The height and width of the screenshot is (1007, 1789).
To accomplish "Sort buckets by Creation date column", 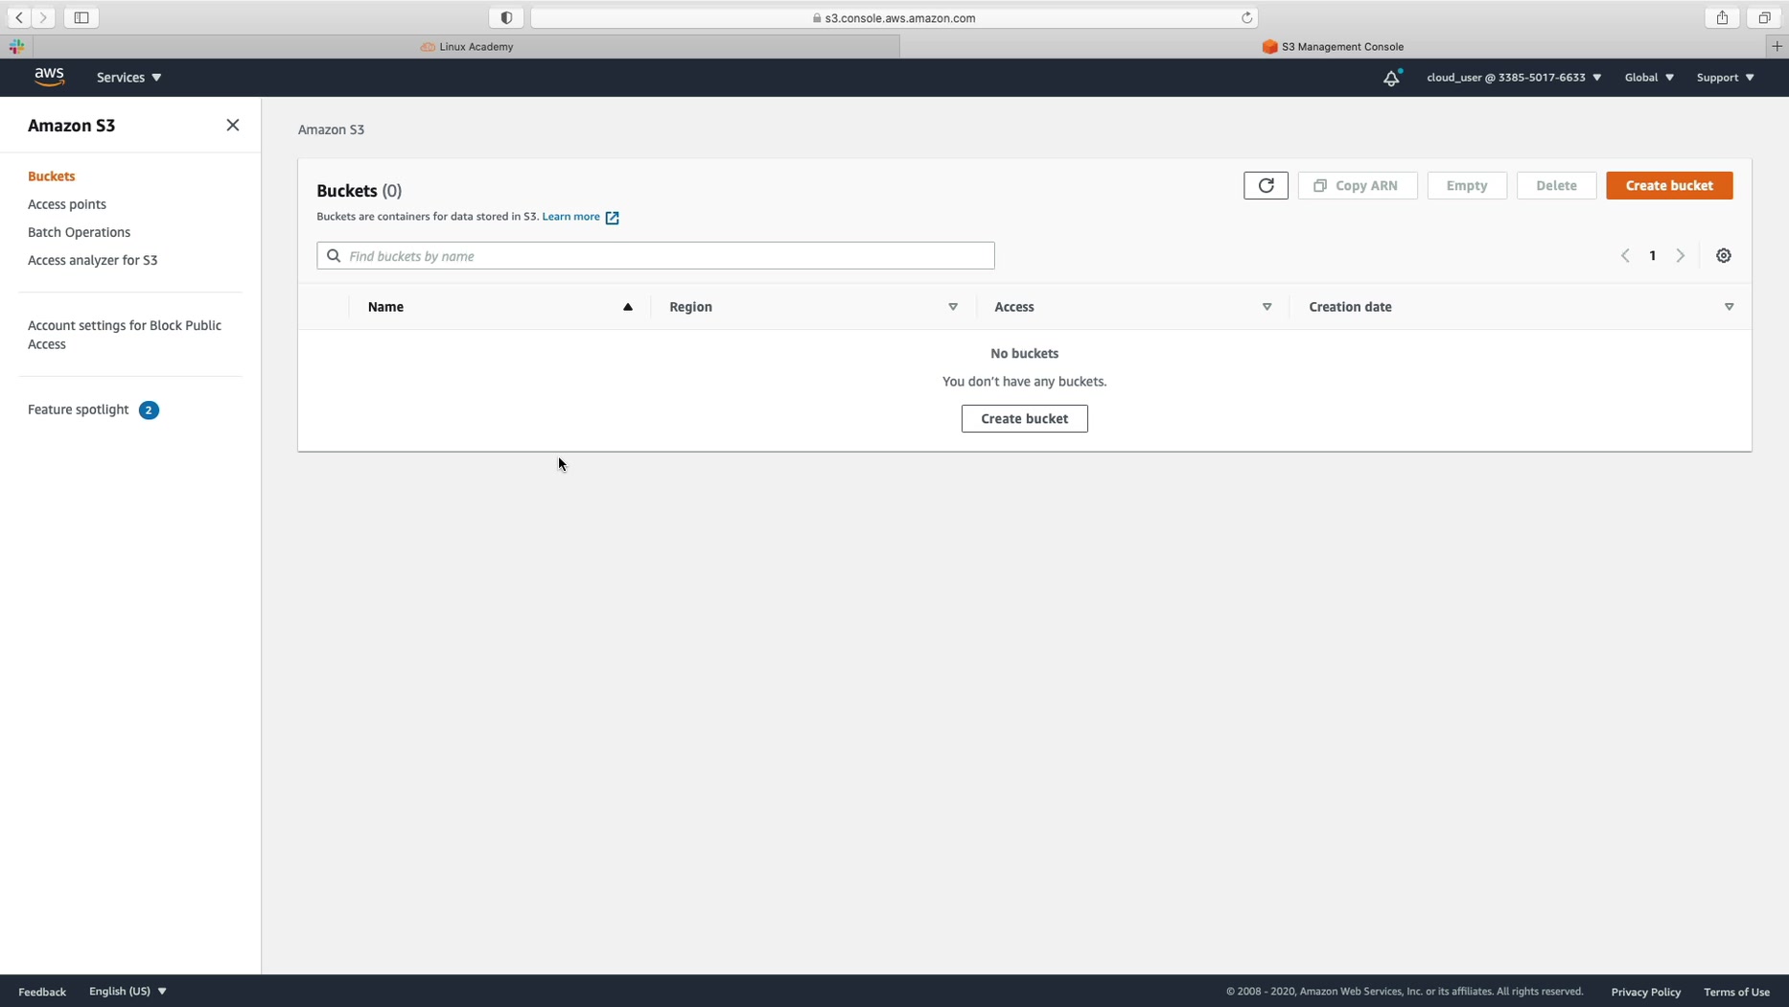I will pyautogui.click(x=1521, y=307).
